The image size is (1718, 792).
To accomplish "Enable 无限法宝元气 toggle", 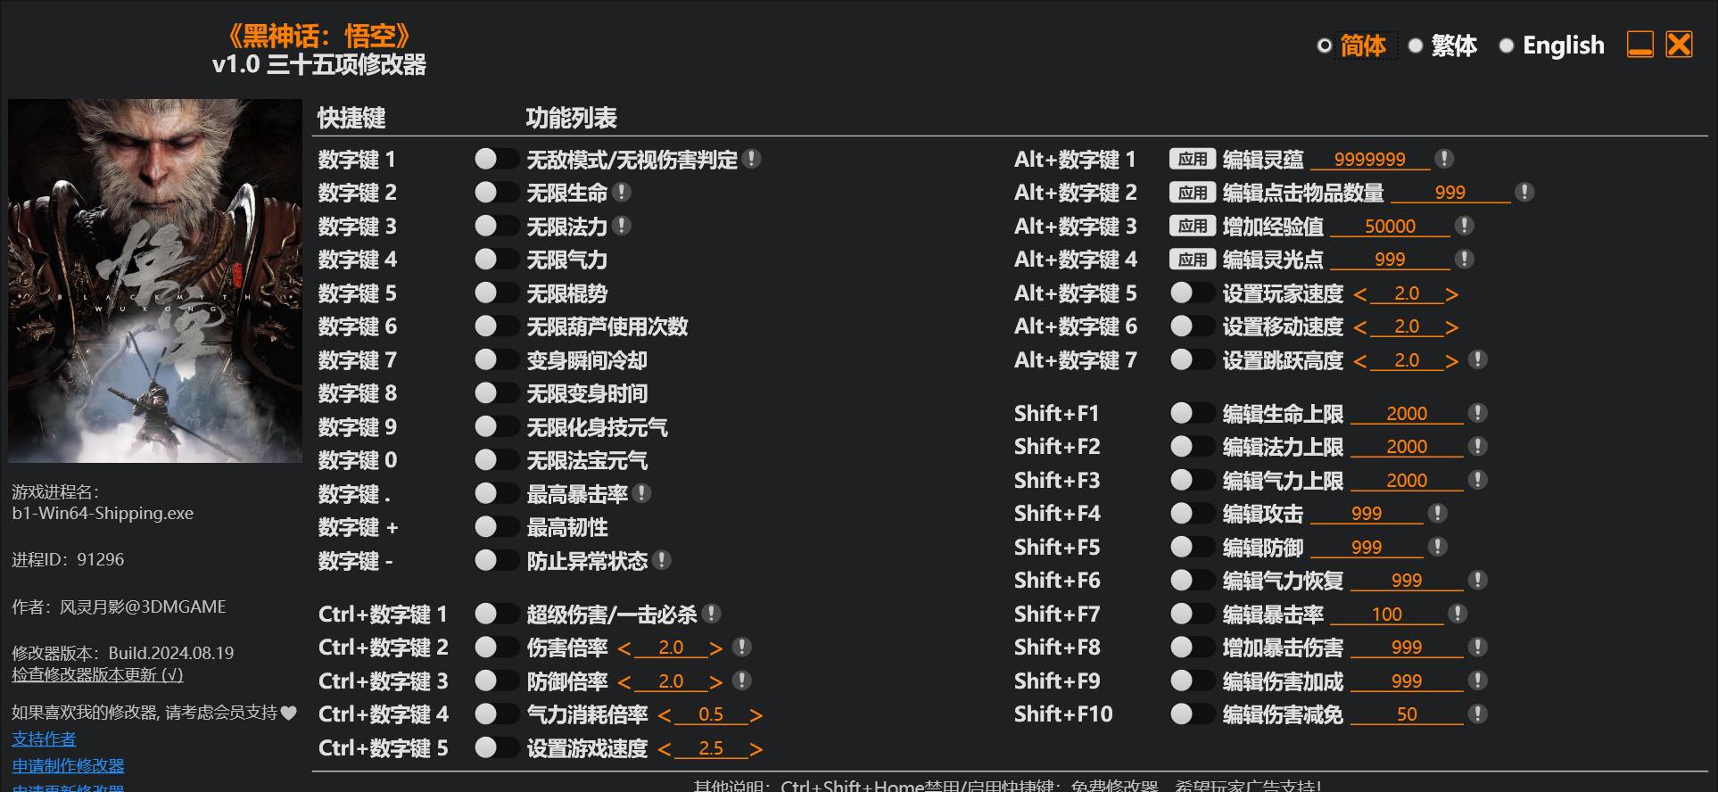I will click(x=496, y=459).
